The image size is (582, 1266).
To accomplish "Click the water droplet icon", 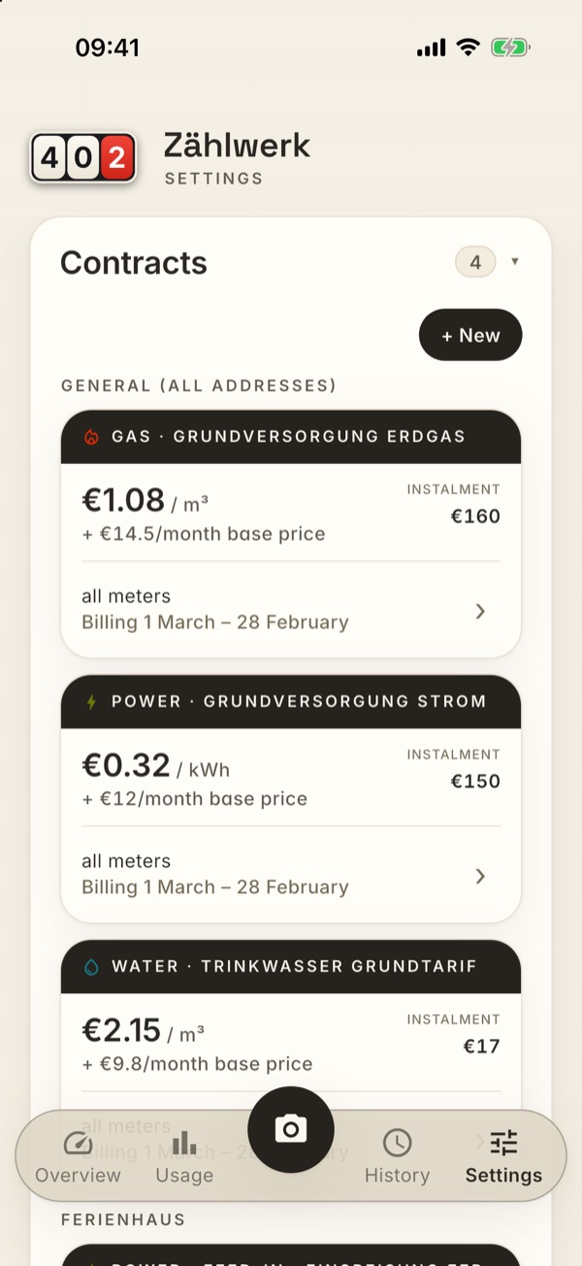I will click(x=91, y=967).
